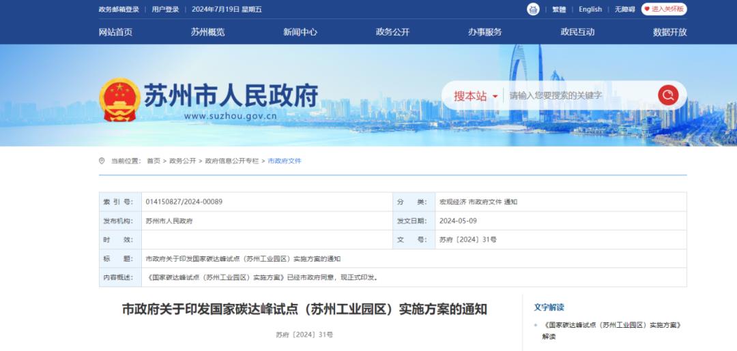Expand the 搜本站 search scope dropdown
This screenshot has width=737, height=351.
point(476,96)
